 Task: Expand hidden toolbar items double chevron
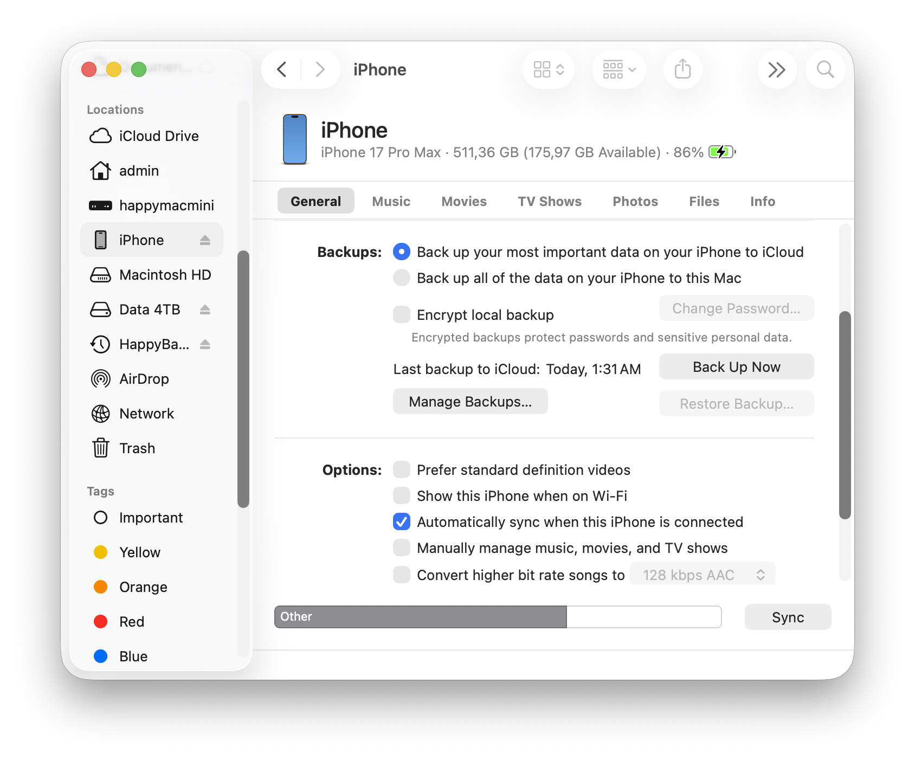(777, 69)
